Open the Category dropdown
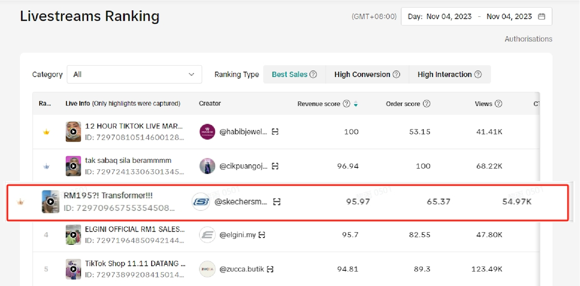The image size is (580, 286). click(x=134, y=75)
